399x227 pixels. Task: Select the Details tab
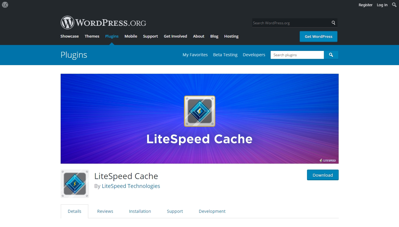tap(75, 211)
